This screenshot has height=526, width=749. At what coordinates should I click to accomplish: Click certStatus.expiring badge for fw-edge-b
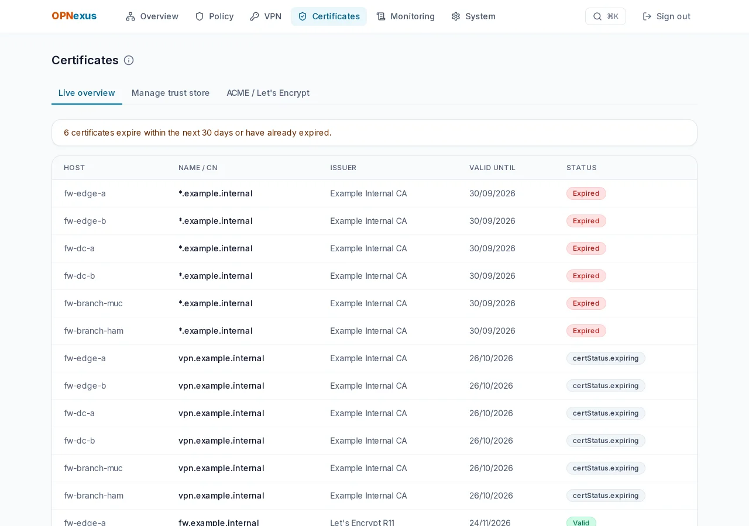click(606, 386)
